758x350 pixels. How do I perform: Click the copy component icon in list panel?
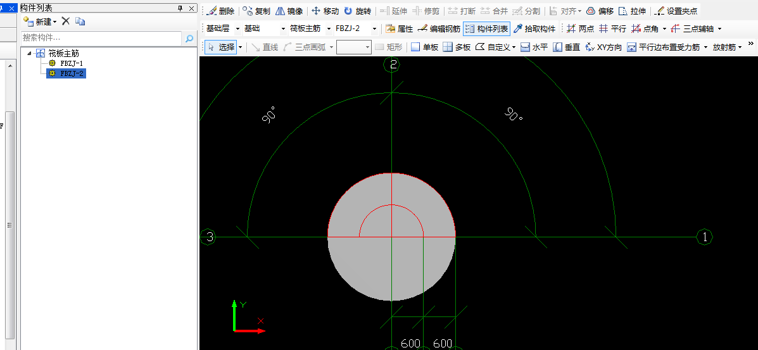(80, 22)
